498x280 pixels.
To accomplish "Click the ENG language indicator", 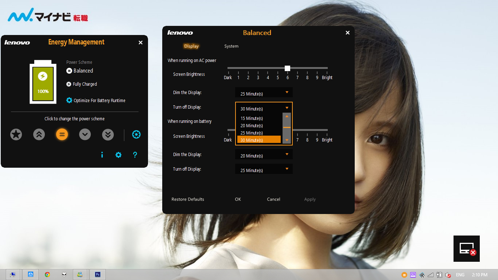I will click(460, 275).
